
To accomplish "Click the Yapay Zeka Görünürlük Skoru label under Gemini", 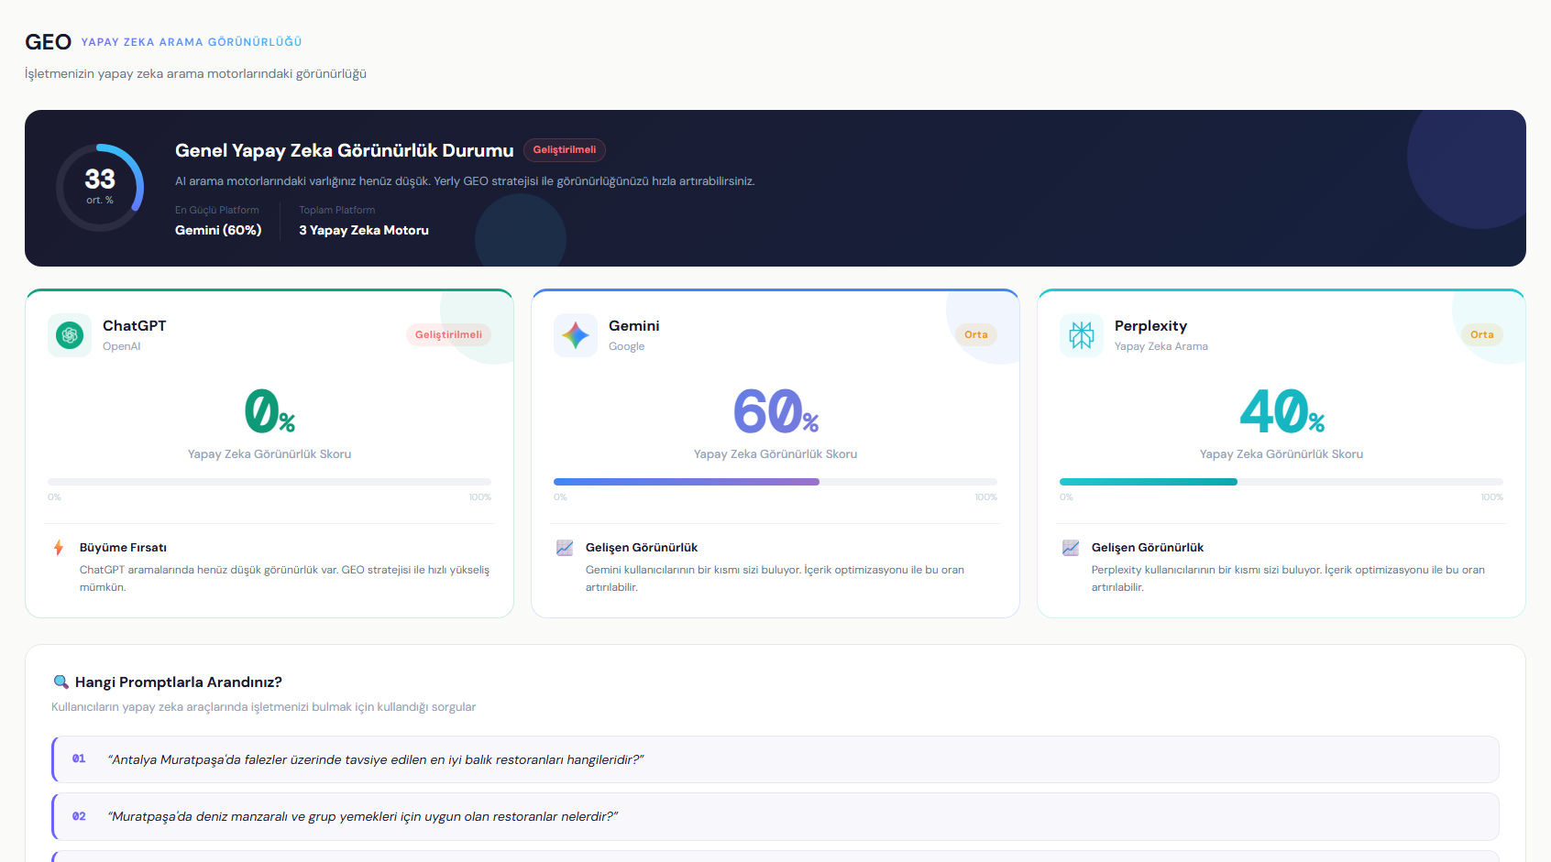I will [x=775, y=454].
